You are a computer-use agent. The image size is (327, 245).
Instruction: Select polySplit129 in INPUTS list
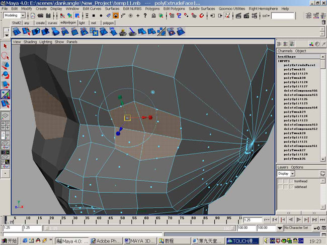(x=295, y=74)
